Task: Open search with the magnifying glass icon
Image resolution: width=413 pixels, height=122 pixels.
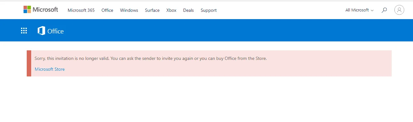Action: [x=384, y=10]
